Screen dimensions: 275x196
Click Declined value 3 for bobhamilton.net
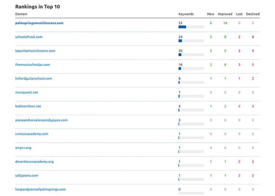tap(253, 106)
